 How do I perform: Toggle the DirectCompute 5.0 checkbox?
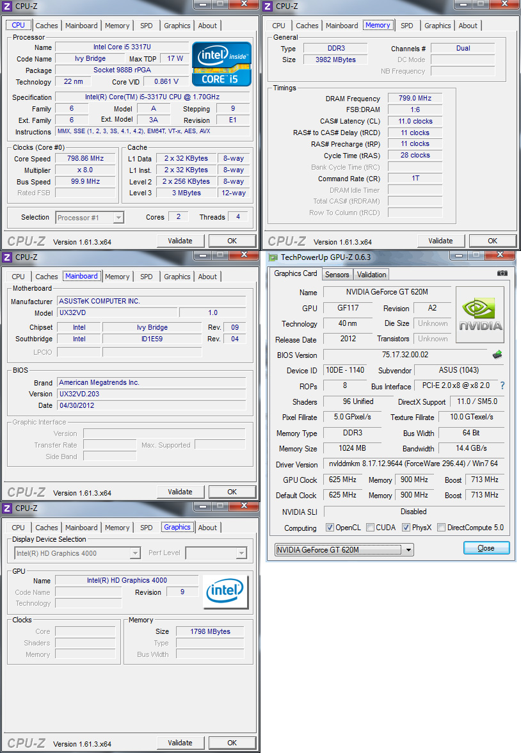[441, 528]
